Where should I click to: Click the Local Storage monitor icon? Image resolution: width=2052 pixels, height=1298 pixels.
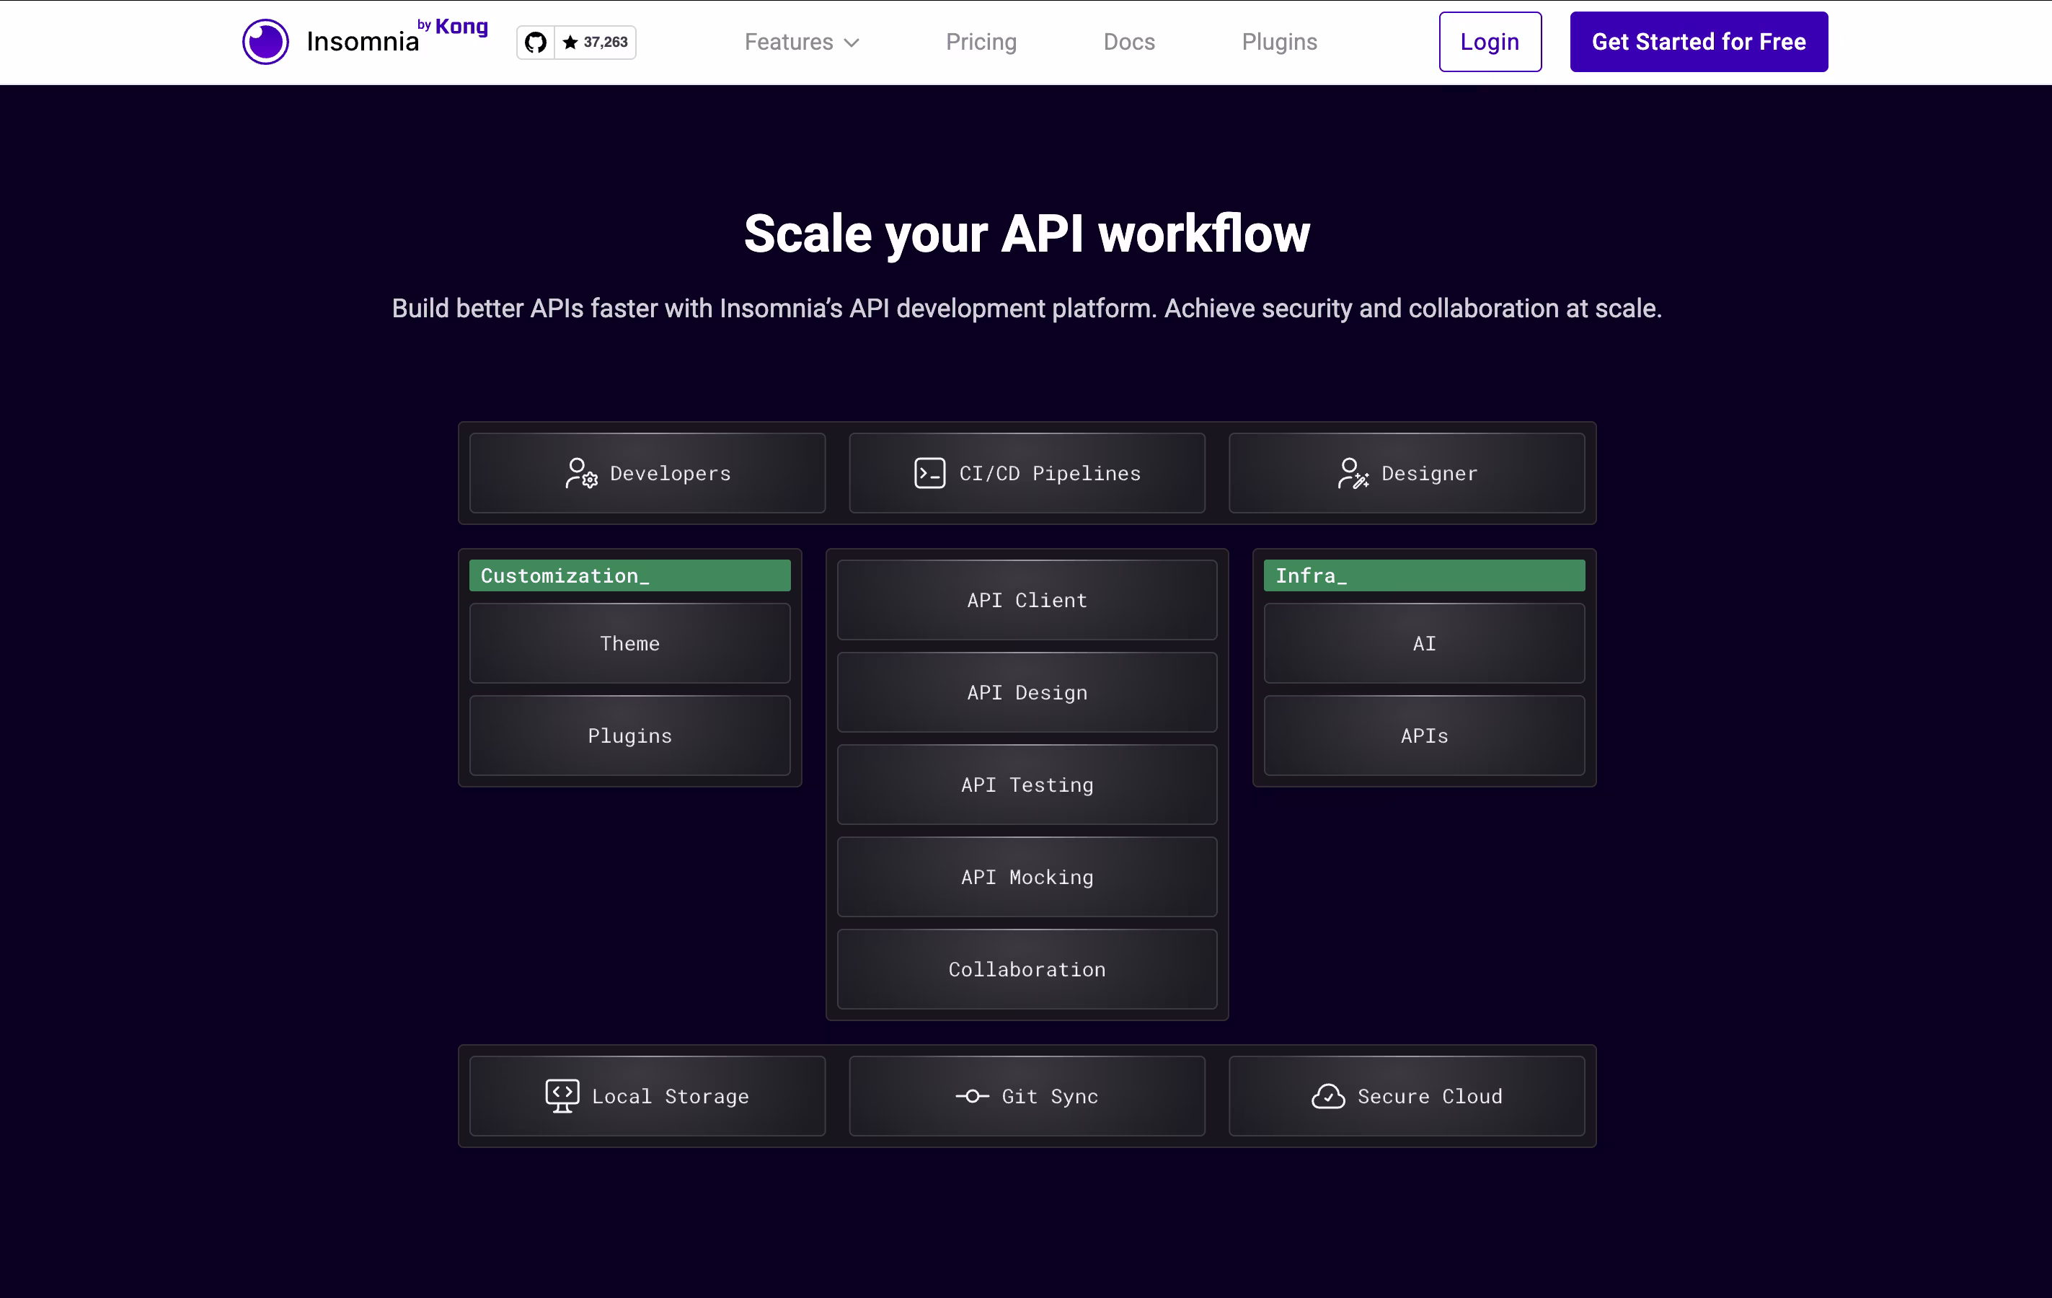[x=562, y=1096]
